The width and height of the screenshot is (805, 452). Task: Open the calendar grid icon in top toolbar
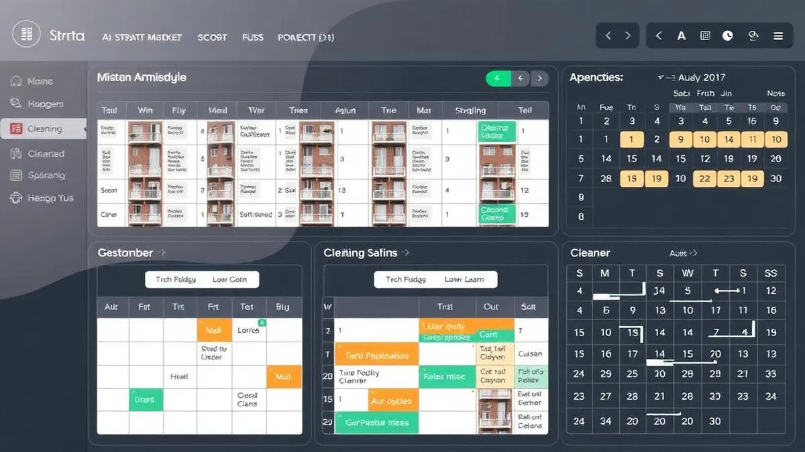705,36
